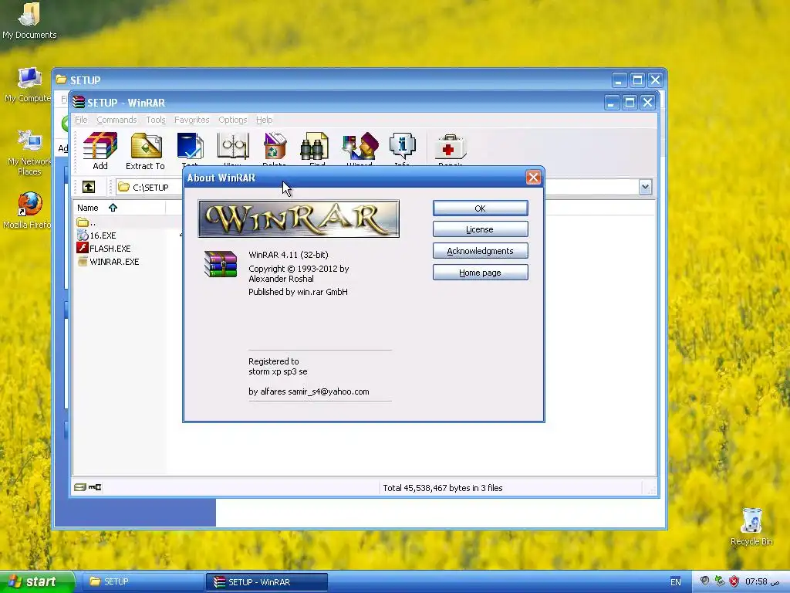Click 'storm xp sp3 se' registration text
Screen dimensions: 790x593
click(x=278, y=371)
